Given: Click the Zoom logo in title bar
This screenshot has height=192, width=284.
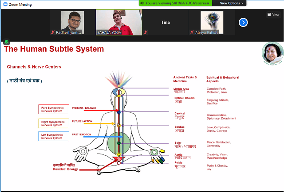Looking at the screenshot, I should pyautogui.click(x=5, y=4).
